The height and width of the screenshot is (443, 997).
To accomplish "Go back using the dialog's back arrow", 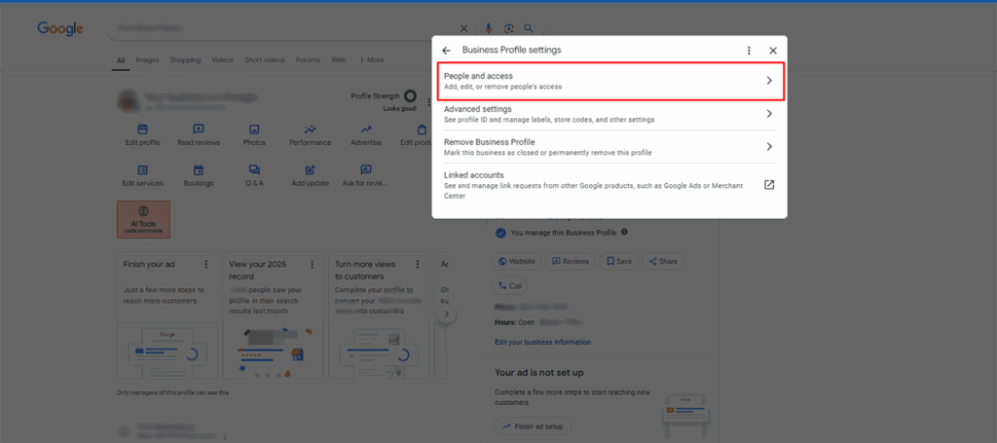I will pyautogui.click(x=446, y=50).
